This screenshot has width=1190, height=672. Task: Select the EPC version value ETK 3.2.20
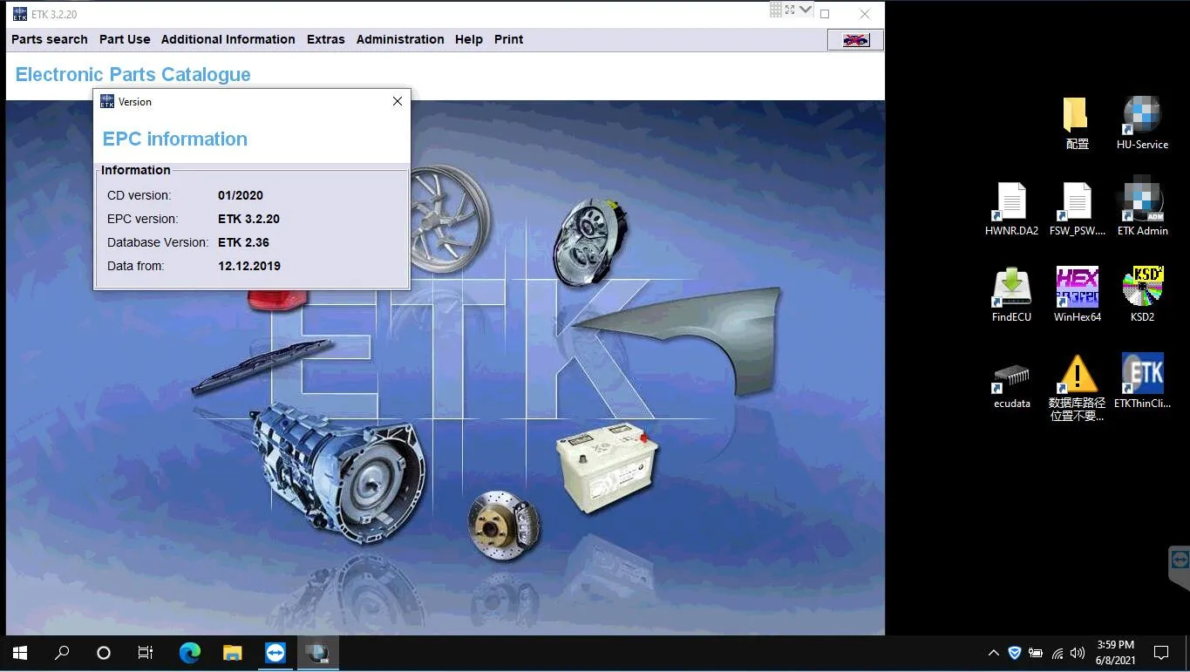click(x=249, y=219)
